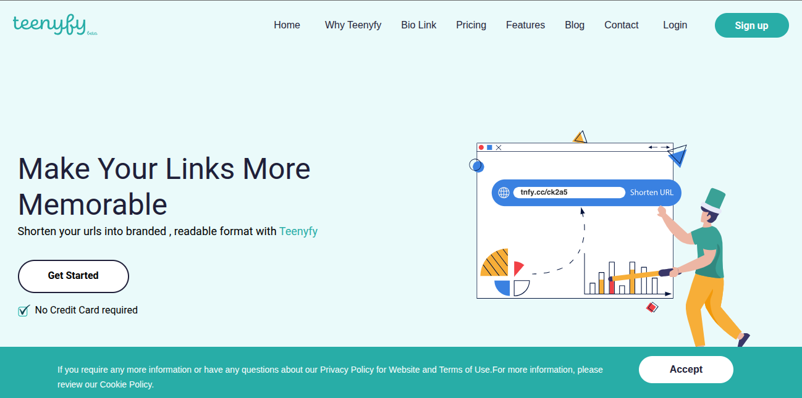
Task: Click the red dot in illustration window
Action: pos(481,147)
